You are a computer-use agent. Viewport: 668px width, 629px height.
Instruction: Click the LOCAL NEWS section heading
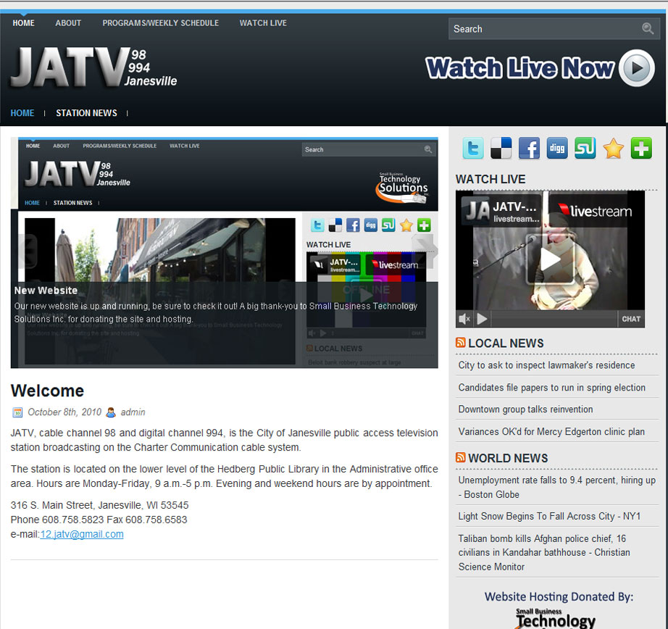coord(506,343)
